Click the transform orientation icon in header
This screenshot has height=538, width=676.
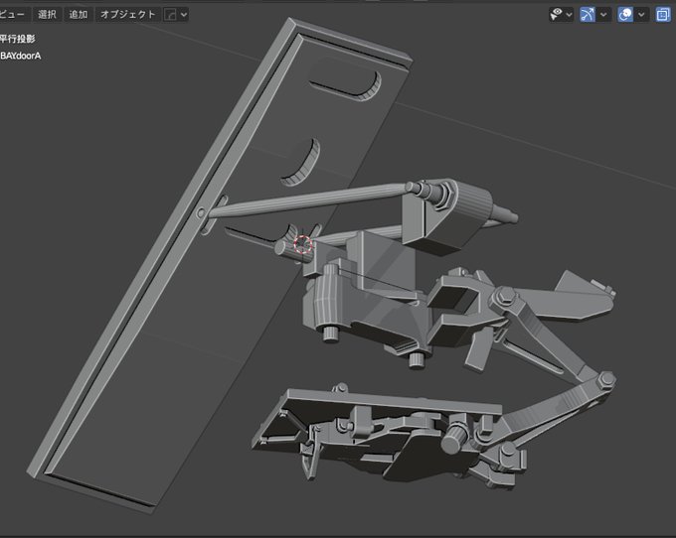point(171,15)
